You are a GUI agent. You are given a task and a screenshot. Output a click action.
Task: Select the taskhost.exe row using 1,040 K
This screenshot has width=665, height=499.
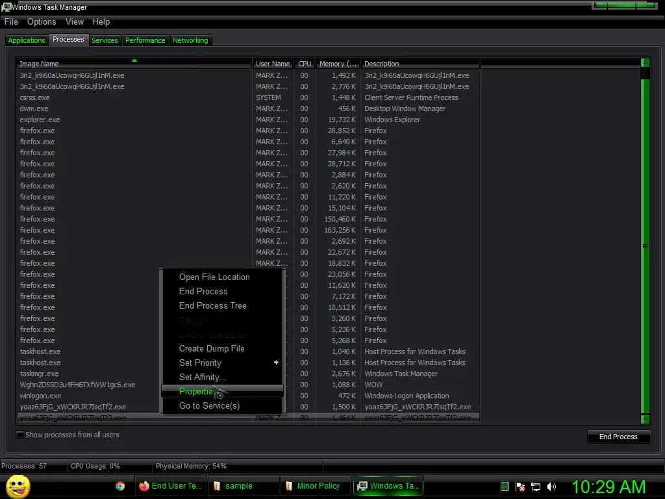247,352
